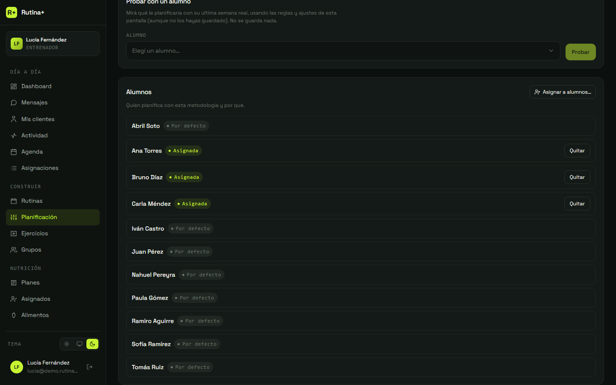Click 'Por defecto' badge next to Tomás Ruiz

pos(190,367)
